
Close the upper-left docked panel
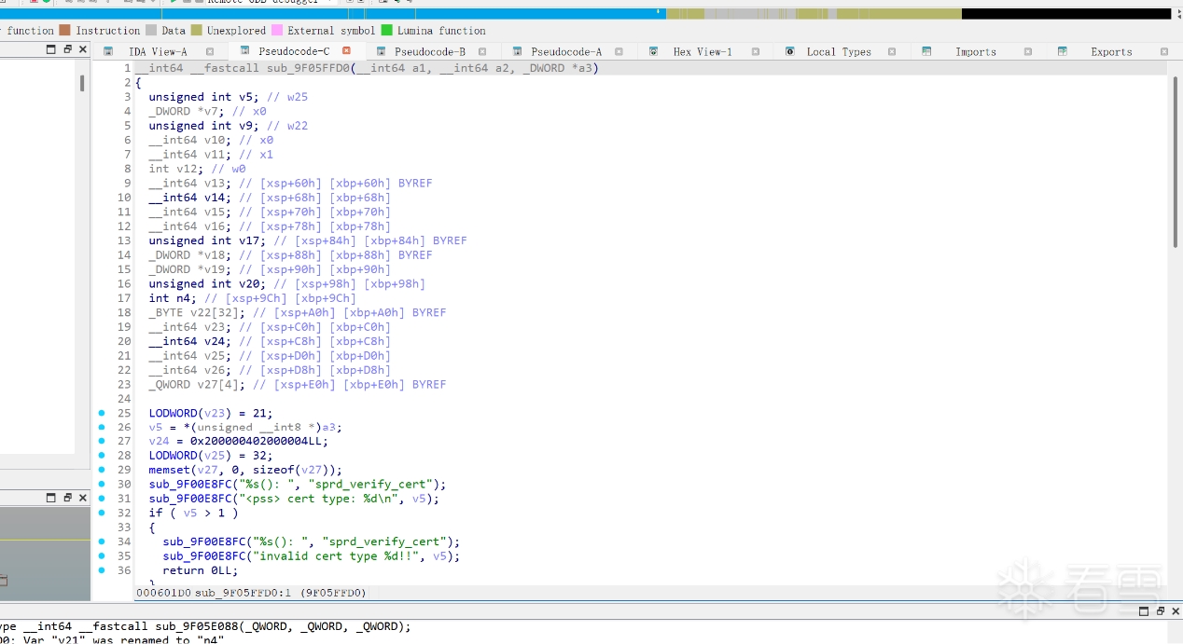pyautogui.click(x=82, y=49)
